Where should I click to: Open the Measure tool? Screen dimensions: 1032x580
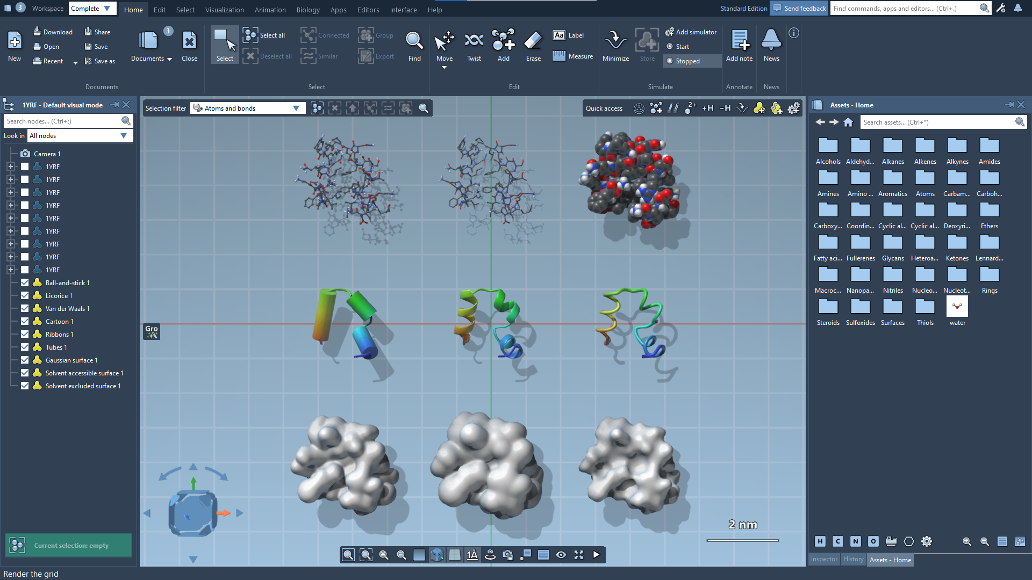[572, 56]
